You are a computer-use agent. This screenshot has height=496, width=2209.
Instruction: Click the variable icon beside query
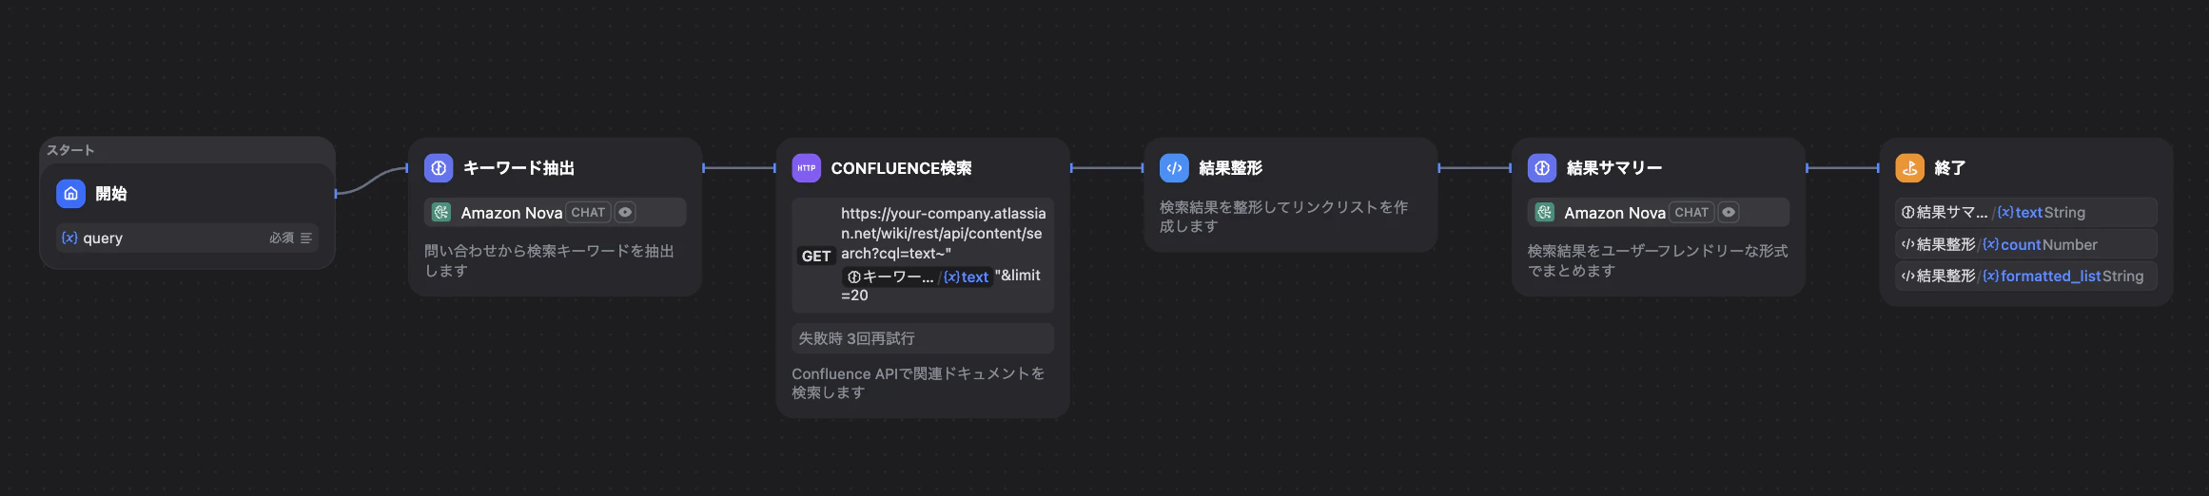pyautogui.click(x=69, y=238)
